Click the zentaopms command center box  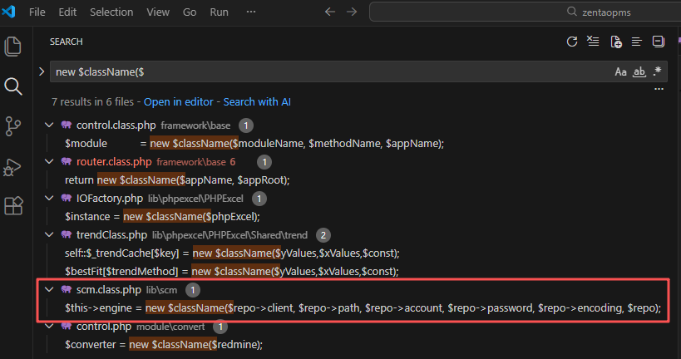pyautogui.click(x=524, y=12)
